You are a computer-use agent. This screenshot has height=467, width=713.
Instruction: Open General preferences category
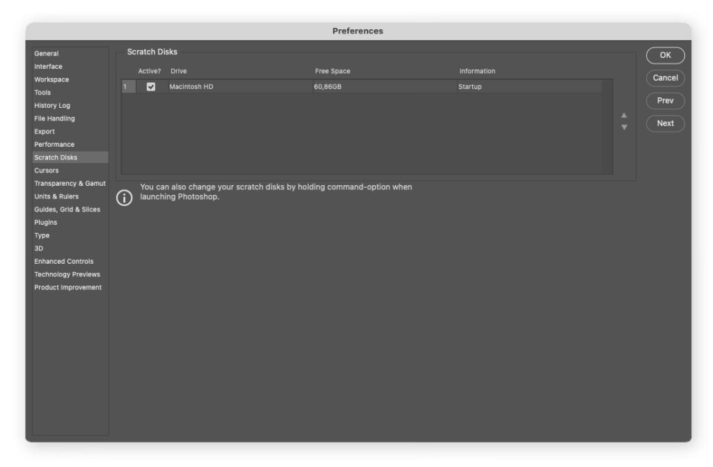pyautogui.click(x=47, y=54)
